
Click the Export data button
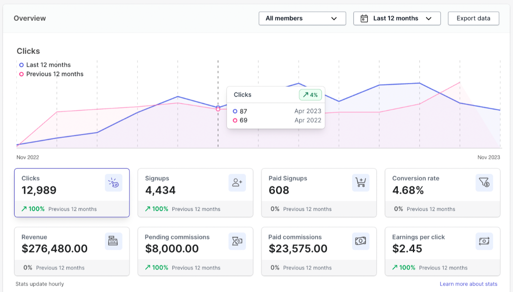click(473, 19)
